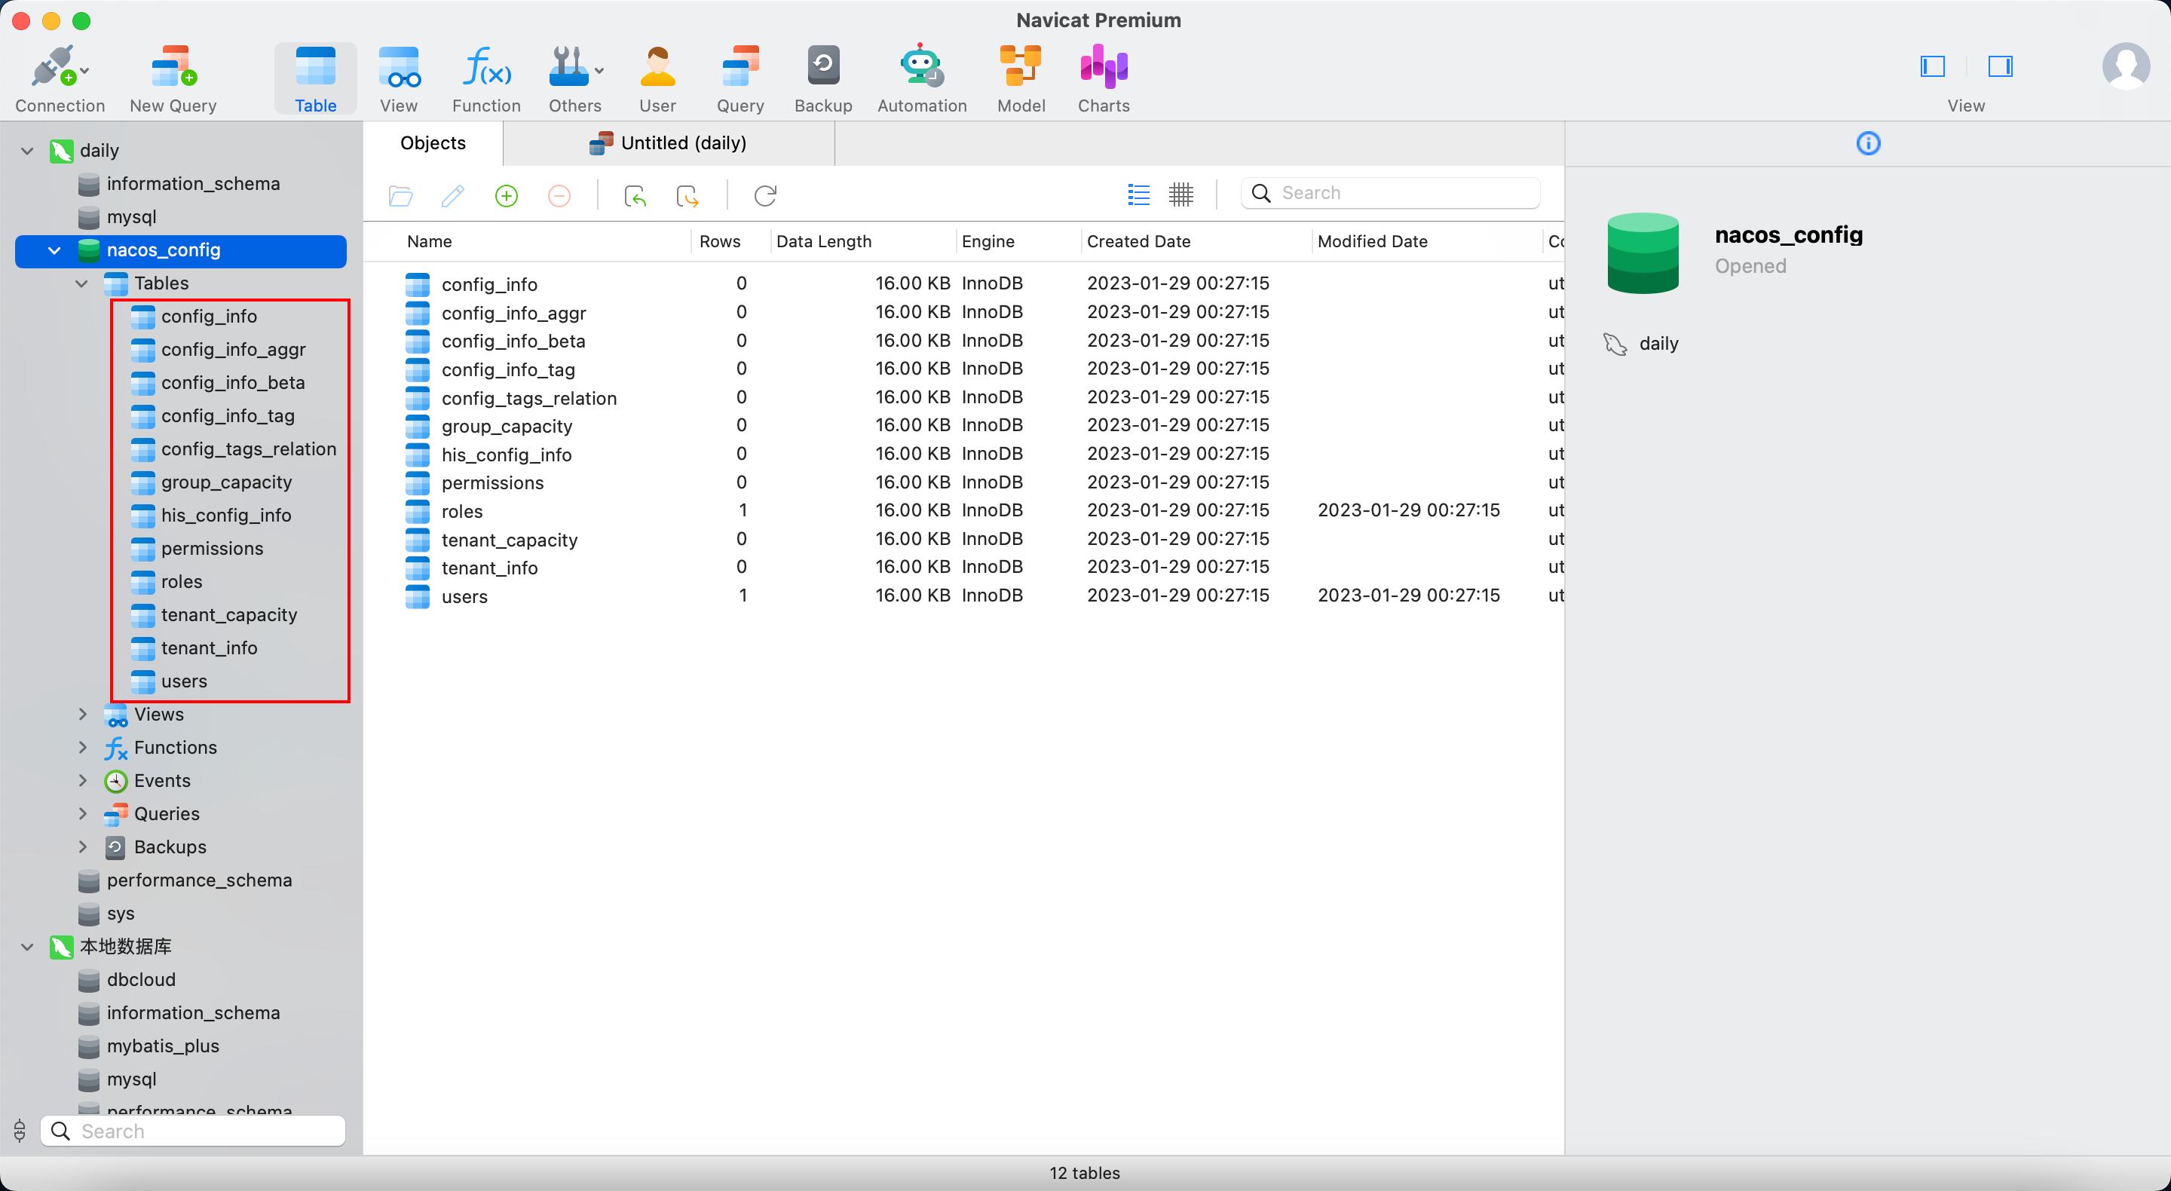
Task: Expand the Queries group
Action: [81, 814]
